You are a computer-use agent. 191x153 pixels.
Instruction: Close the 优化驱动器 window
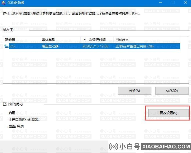click(186, 3)
